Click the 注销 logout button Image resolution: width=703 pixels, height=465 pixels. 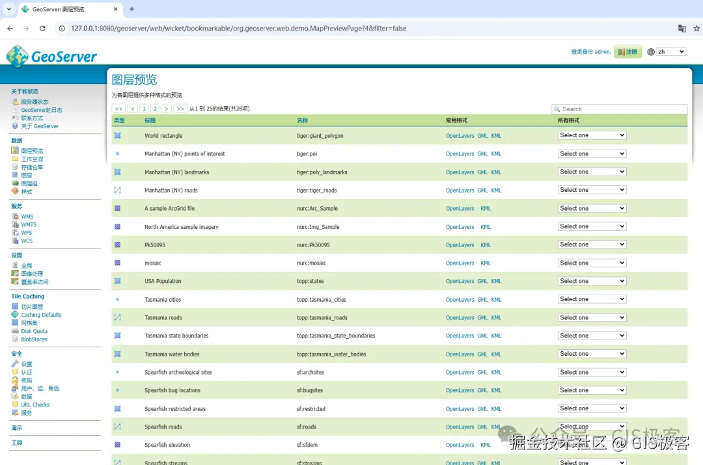627,52
